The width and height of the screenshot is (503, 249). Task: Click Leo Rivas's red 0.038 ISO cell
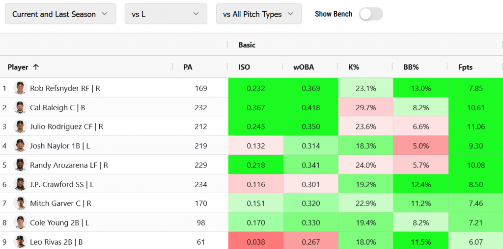coord(255,242)
